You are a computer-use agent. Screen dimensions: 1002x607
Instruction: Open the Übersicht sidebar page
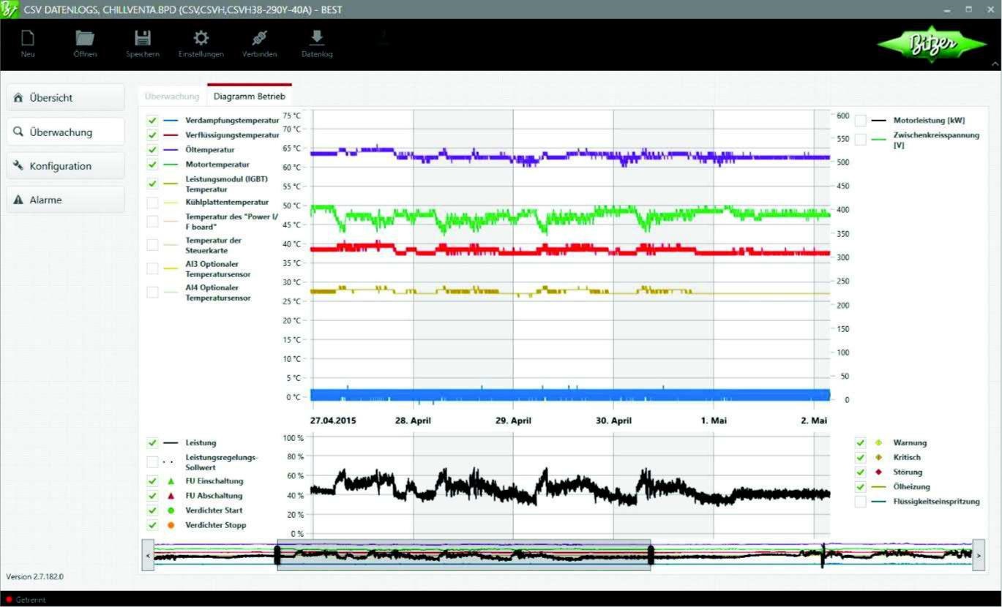(x=65, y=98)
